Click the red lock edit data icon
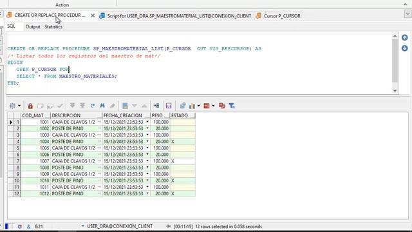The image size is (412, 232). click(x=30, y=106)
